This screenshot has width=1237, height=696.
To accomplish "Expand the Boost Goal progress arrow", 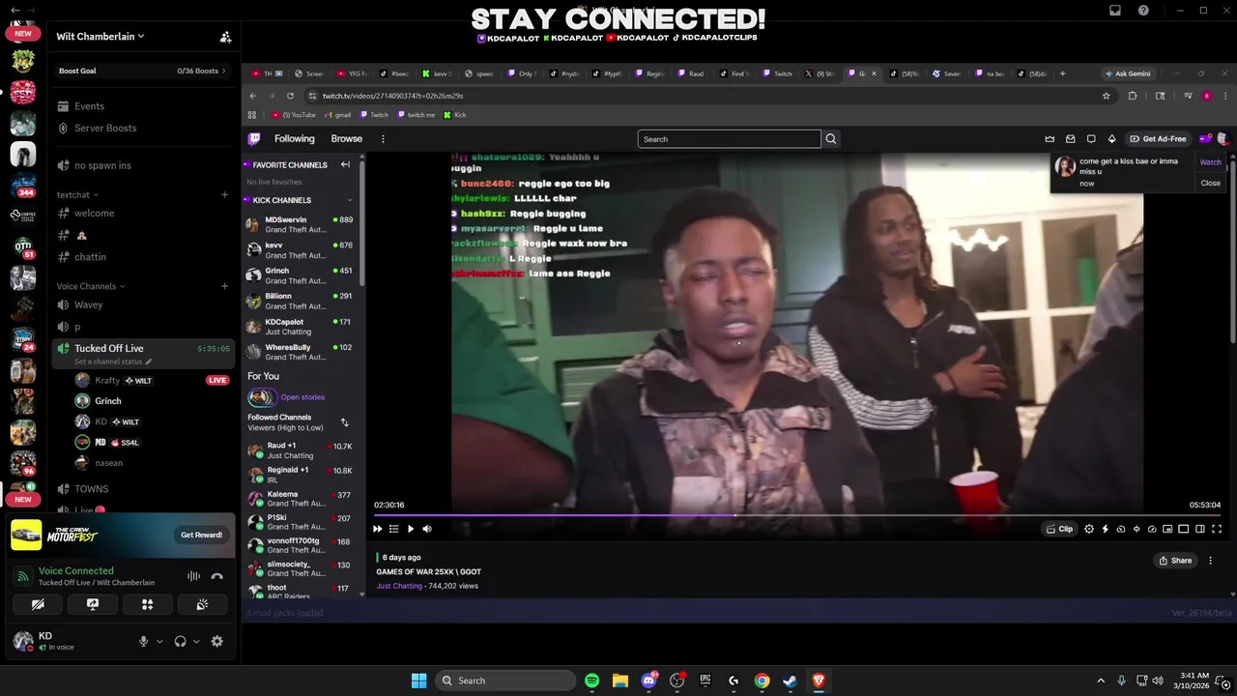I will pos(224,71).
